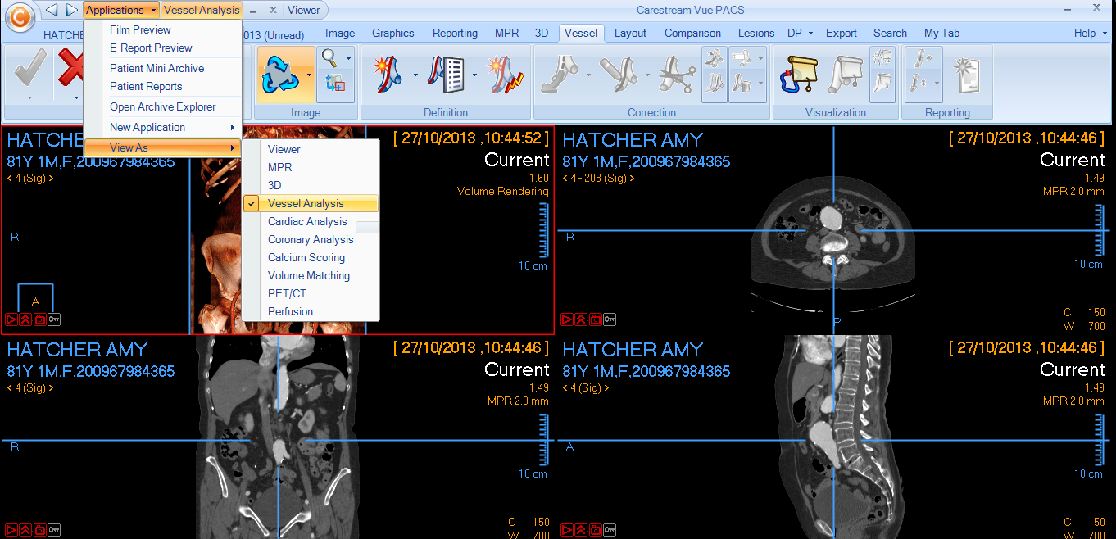The image size is (1116, 539).
Task: Select the magnifying glass zoom tool
Action: pyautogui.click(x=330, y=58)
